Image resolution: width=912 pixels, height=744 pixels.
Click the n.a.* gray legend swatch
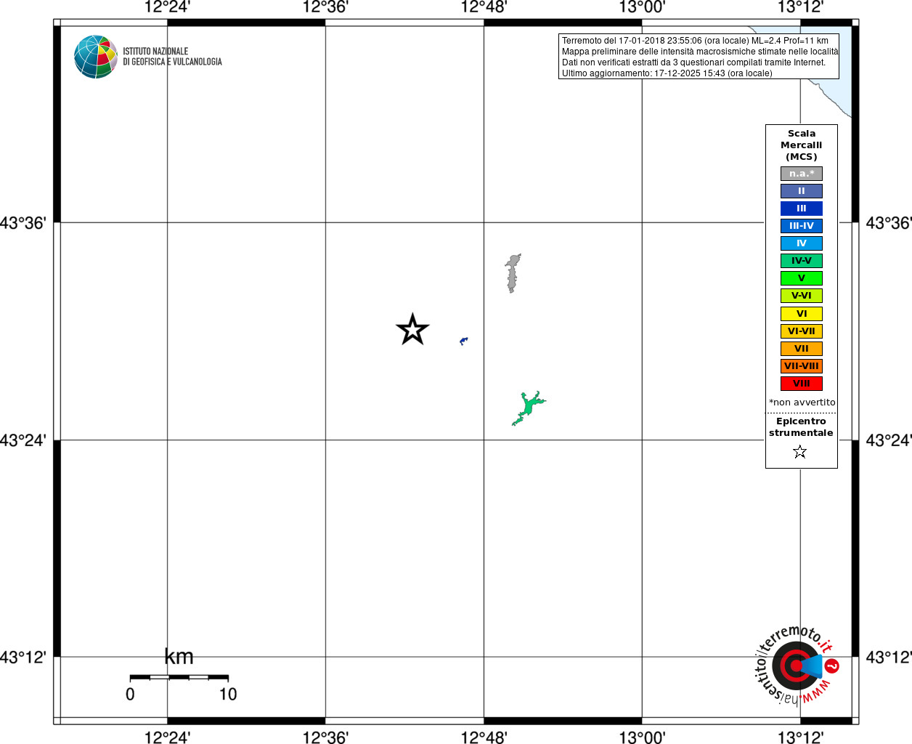(x=802, y=174)
